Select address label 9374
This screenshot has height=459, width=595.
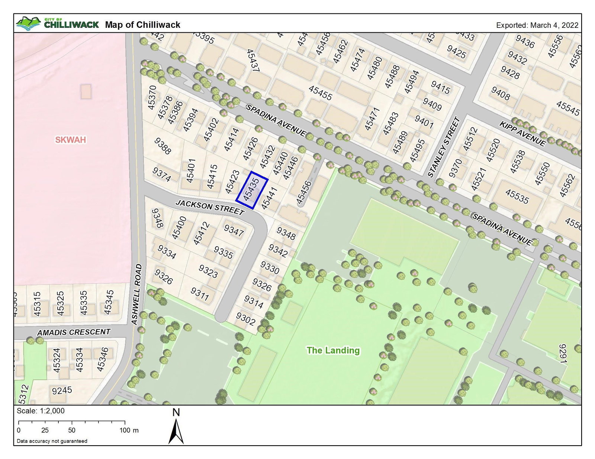(x=162, y=175)
